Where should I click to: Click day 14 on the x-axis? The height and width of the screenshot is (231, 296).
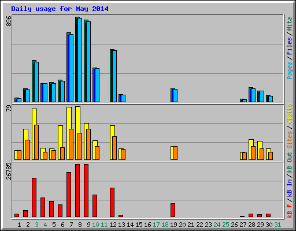[130, 225]
